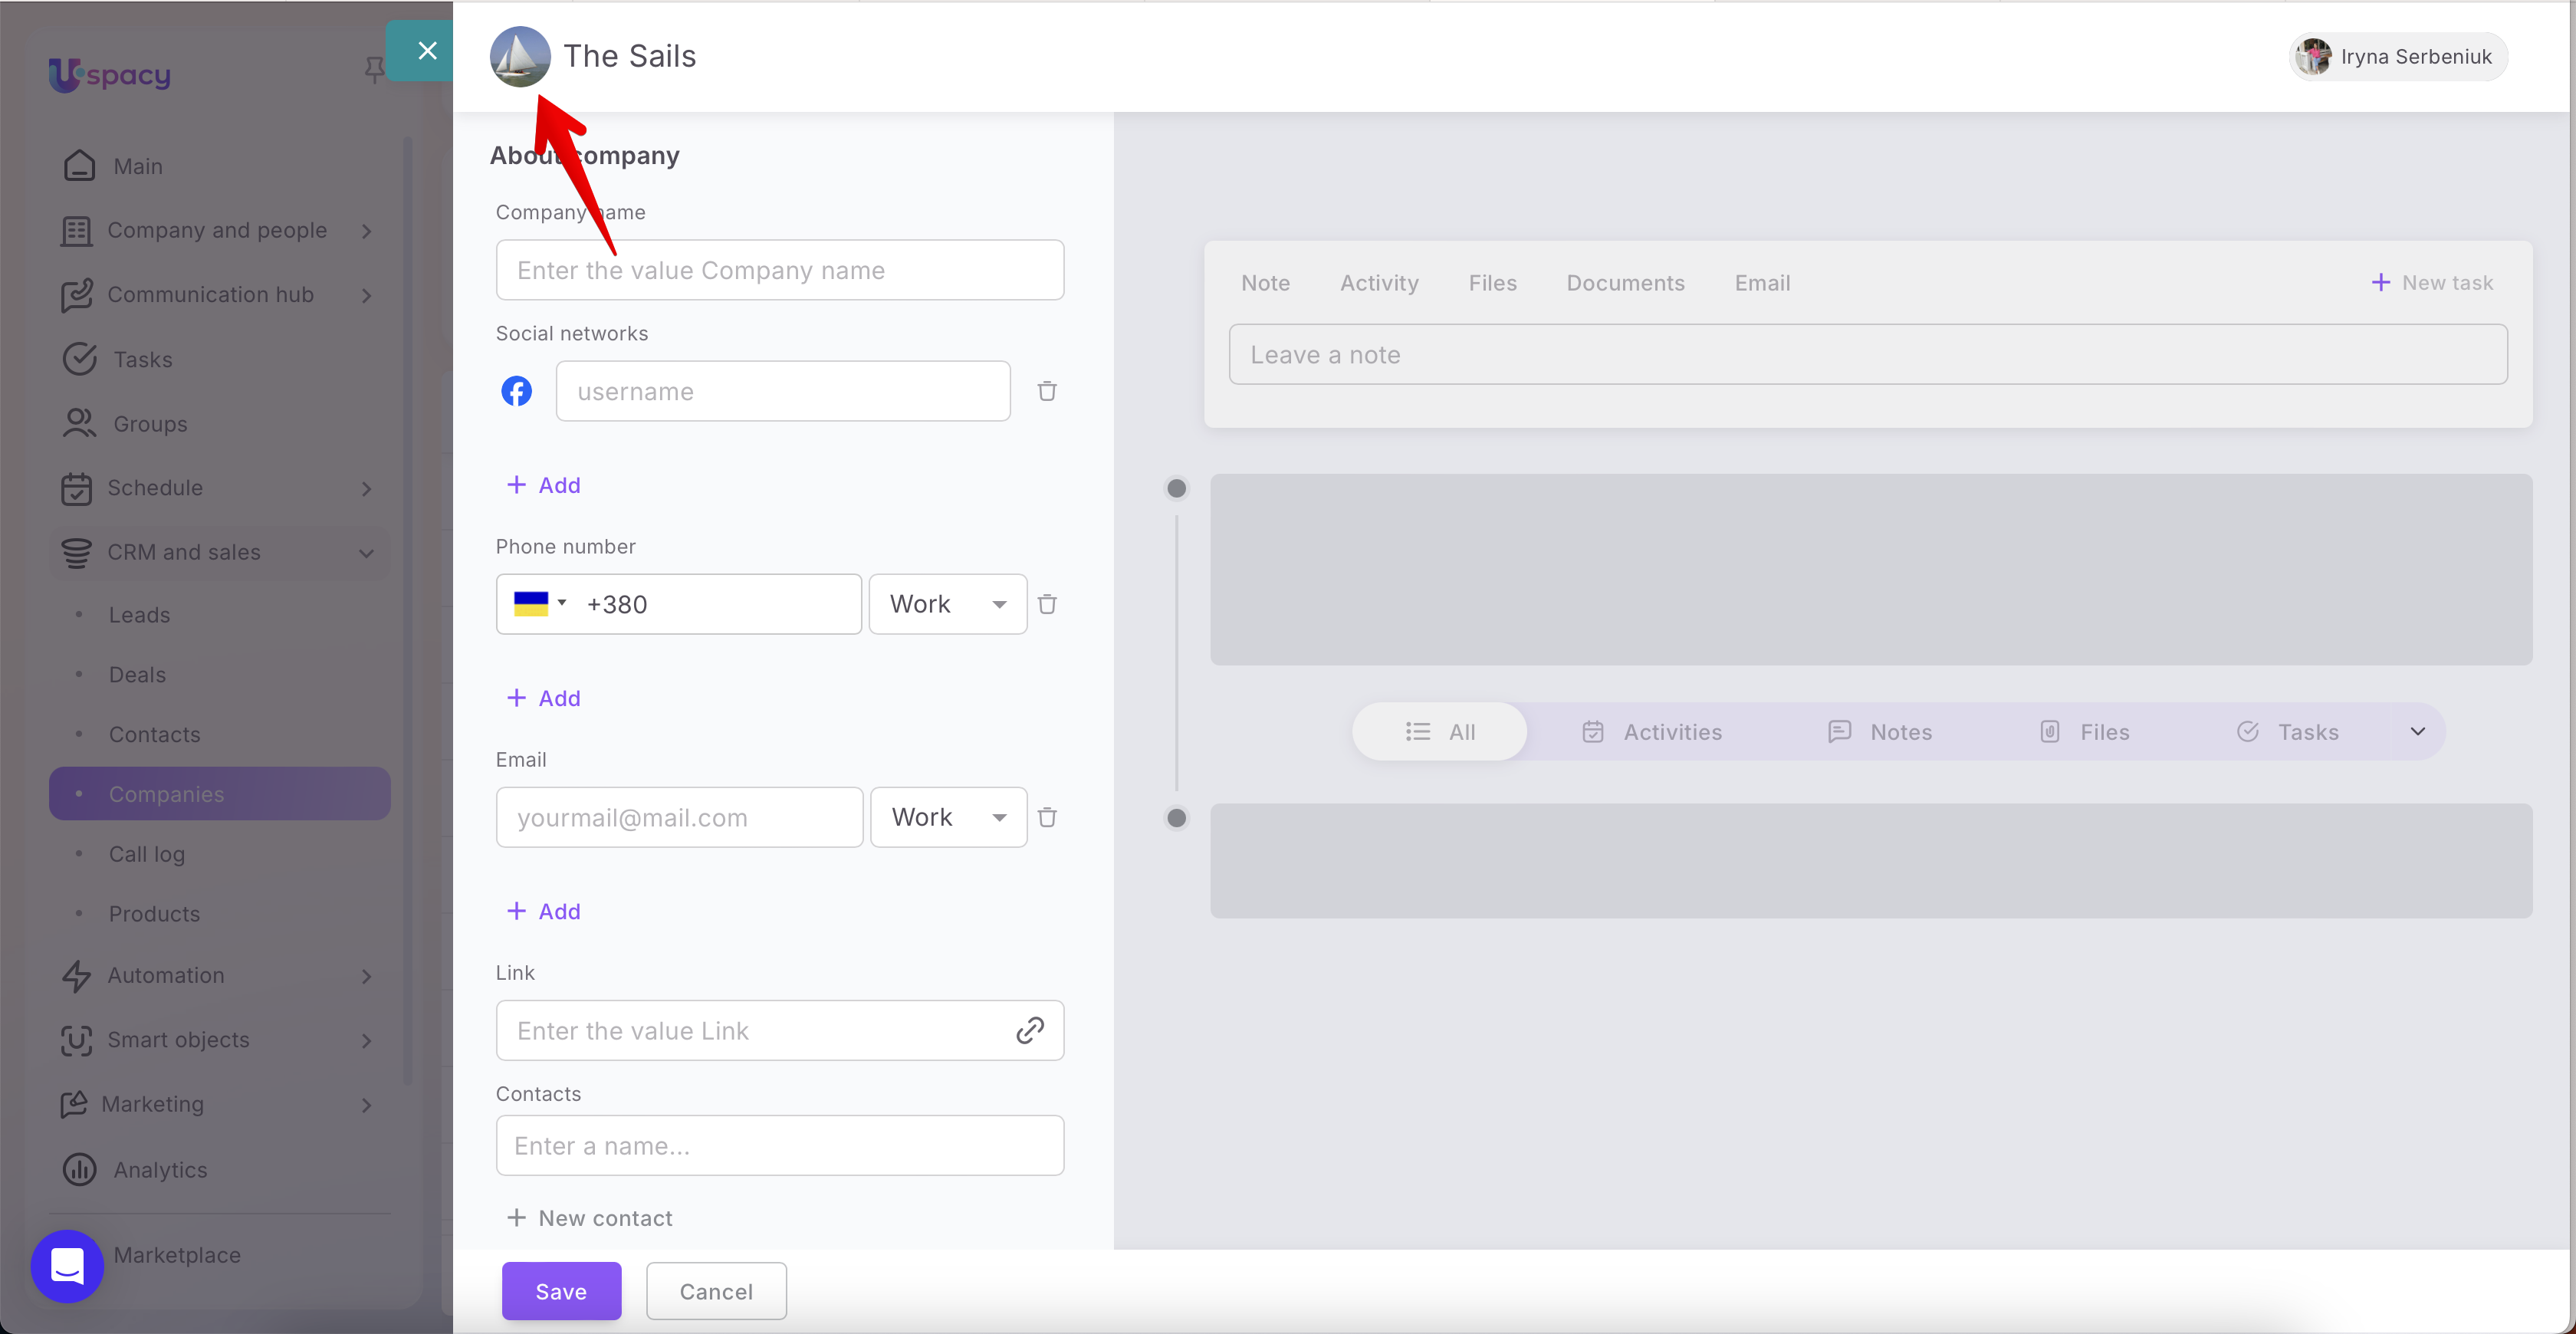Switch to the Activity tab
Image resolution: width=2576 pixels, height=1334 pixels.
1379,283
